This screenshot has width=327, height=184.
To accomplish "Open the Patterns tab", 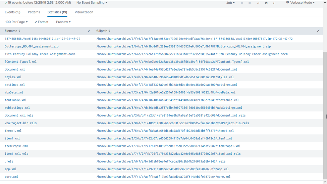I will click(x=34, y=12).
